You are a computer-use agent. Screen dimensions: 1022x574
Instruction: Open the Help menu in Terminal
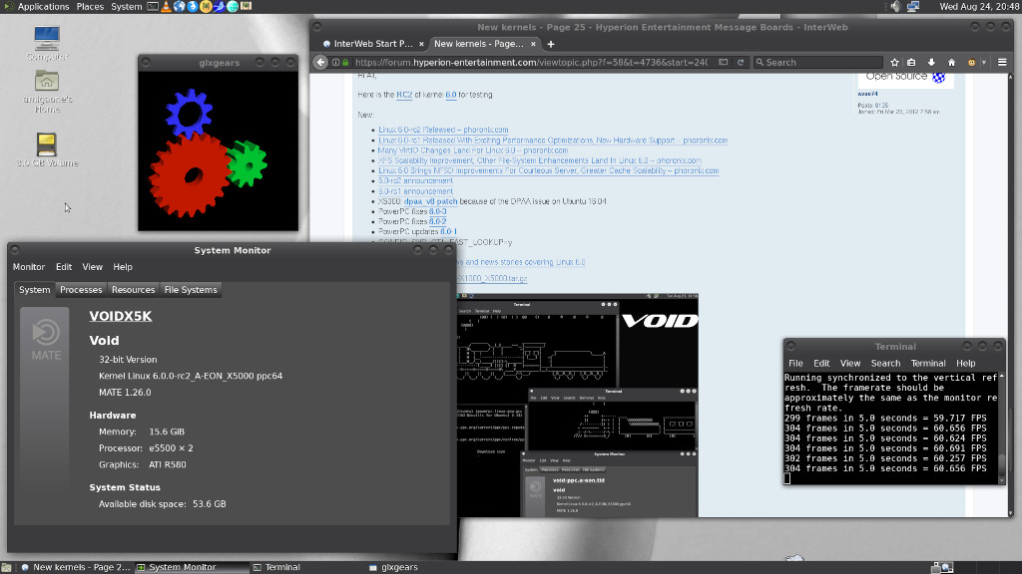pos(966,363)
